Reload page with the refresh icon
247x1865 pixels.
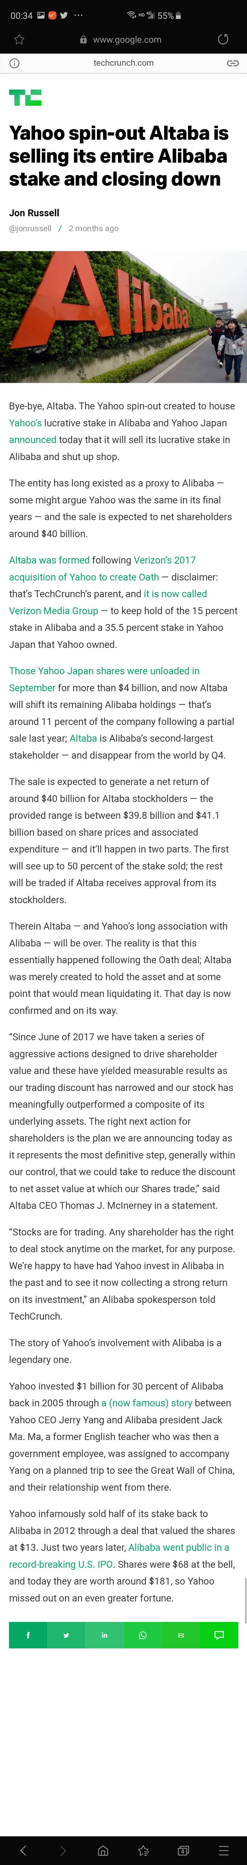tap(223, 39)
